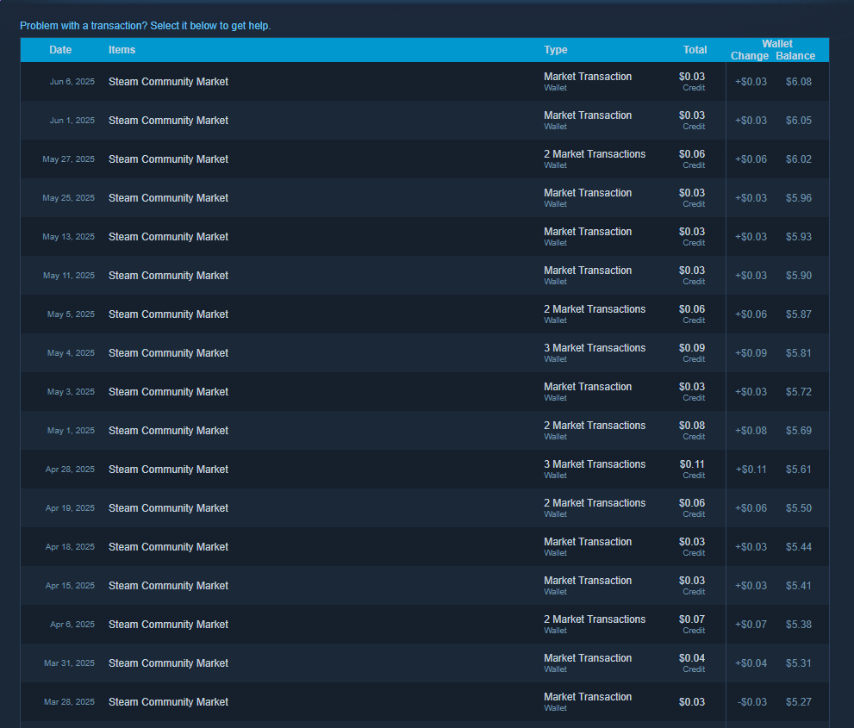Click the +$0.08 wallet change value
854x728 pixels.
751,430
